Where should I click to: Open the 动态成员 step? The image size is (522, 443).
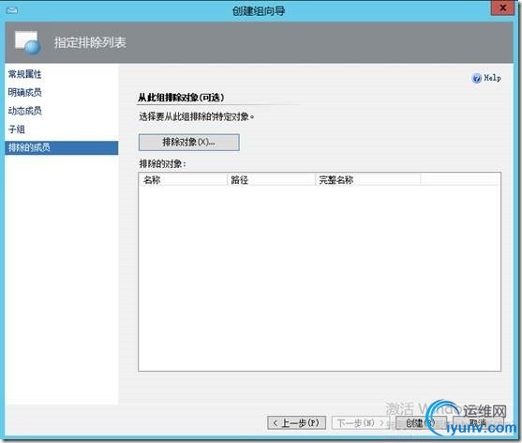[25, 111]
